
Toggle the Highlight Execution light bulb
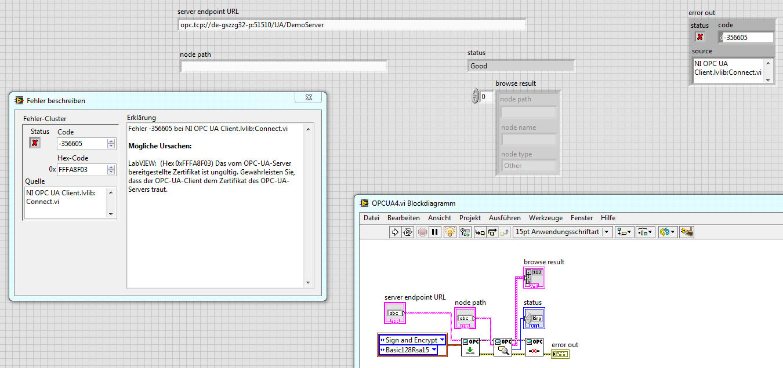point(449,232)
